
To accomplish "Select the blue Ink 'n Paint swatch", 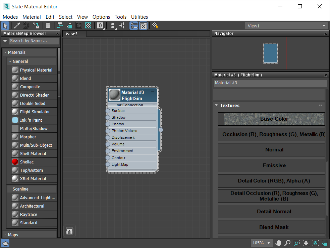I will pyautogui.click(x=15, y=120).
